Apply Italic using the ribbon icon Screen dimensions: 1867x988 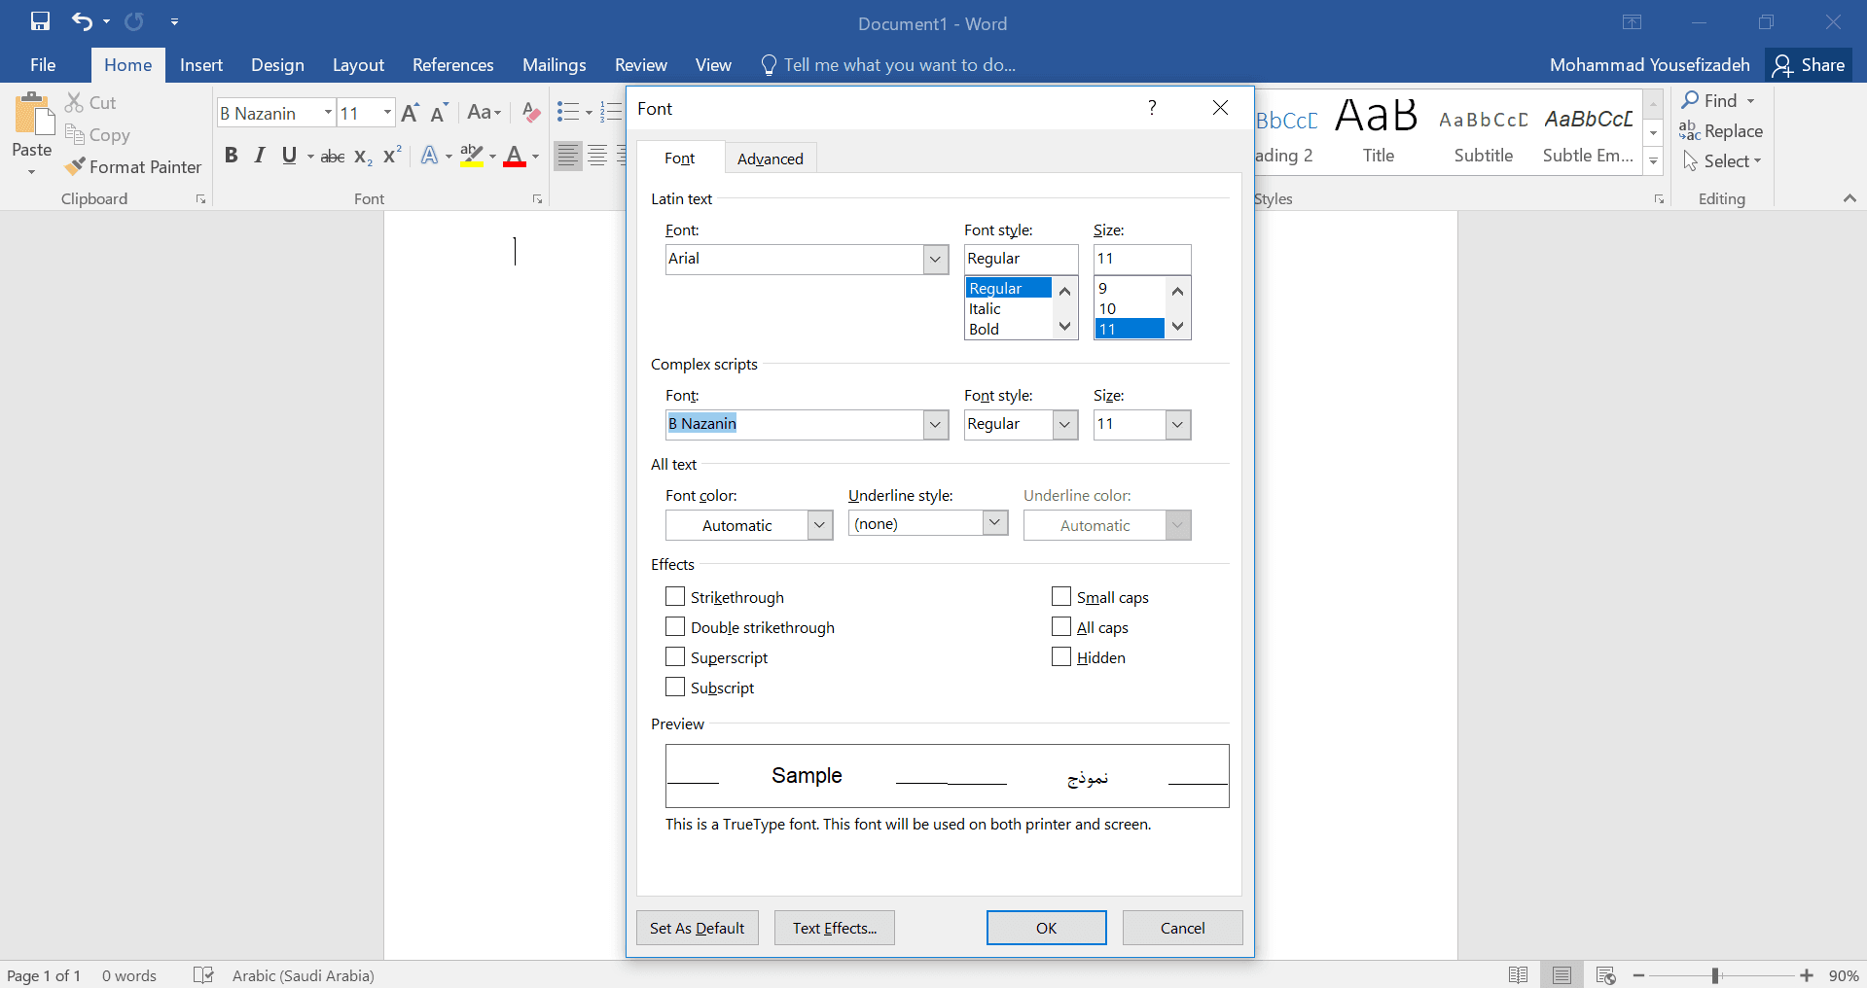[260, 156]
